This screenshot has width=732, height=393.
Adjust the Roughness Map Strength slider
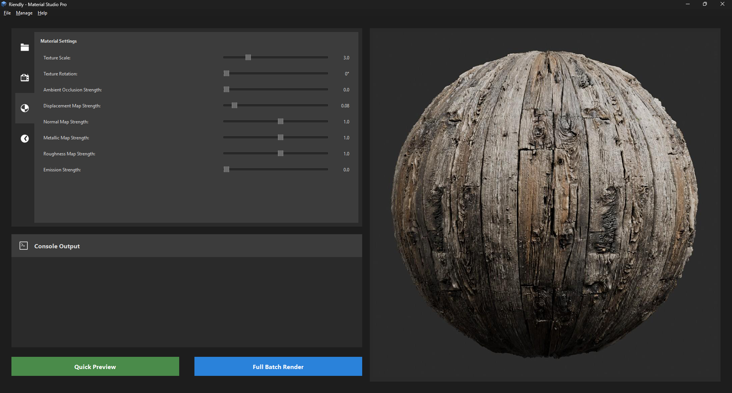pyautogui.click(x=281, y=153)
